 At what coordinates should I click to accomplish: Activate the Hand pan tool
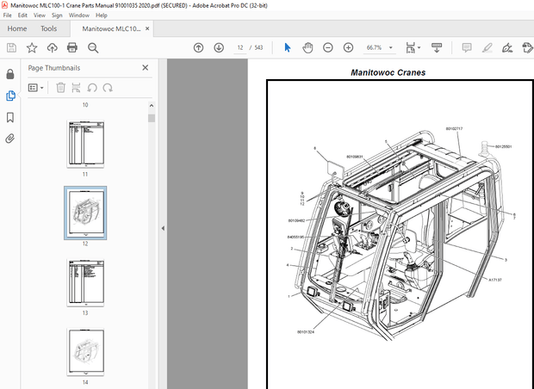click(x=307, y=47)
